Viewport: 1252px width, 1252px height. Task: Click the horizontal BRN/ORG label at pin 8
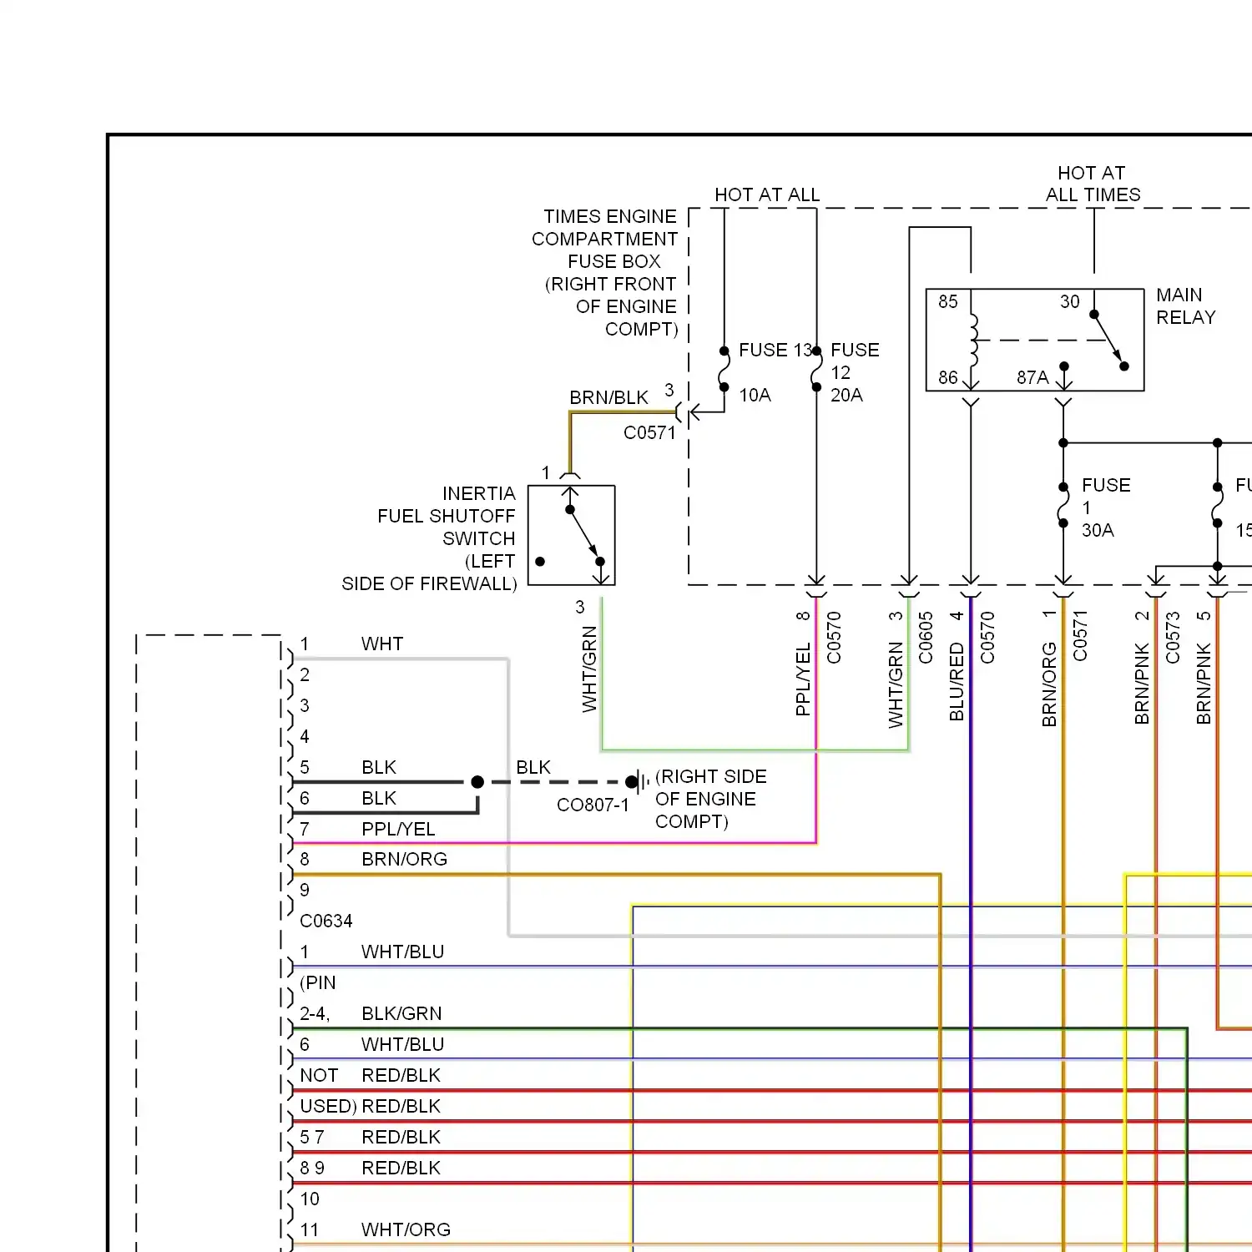(x=404, y=859)
